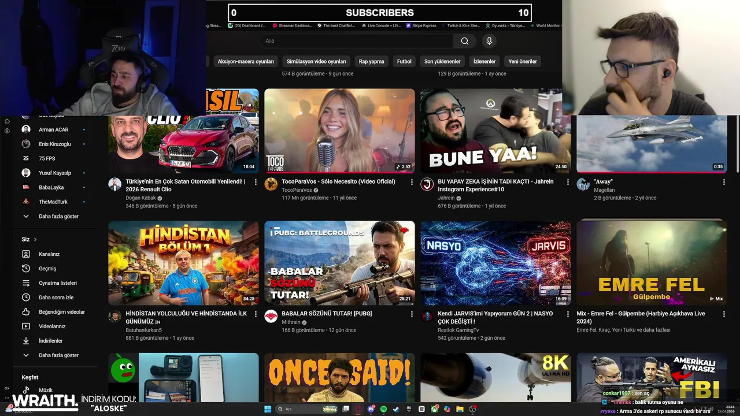Click Mithrain channel avatar
Viewport: 740px width, 416px height.
[x=271, y=316]
